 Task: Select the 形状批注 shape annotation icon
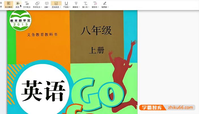pyautogui.click(x=37, y=3)
